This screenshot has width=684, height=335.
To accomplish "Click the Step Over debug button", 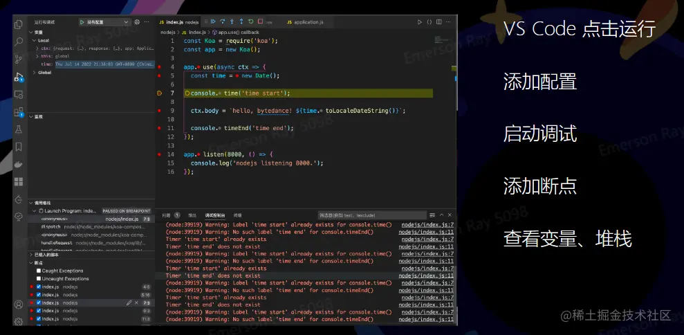I will [223, 21].
